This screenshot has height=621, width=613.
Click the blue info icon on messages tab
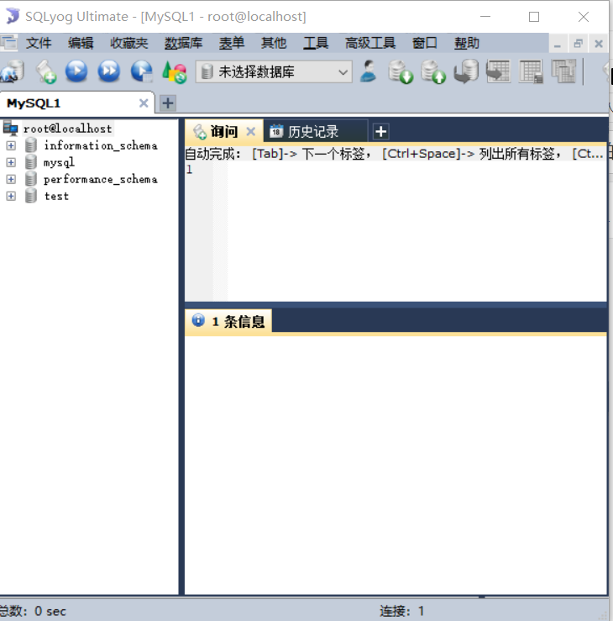click(198, 320)
